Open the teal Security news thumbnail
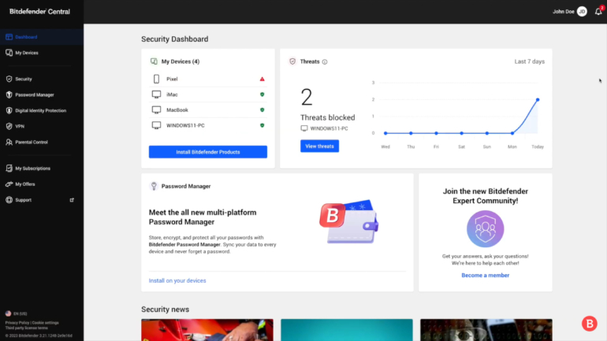 point(347,330)
